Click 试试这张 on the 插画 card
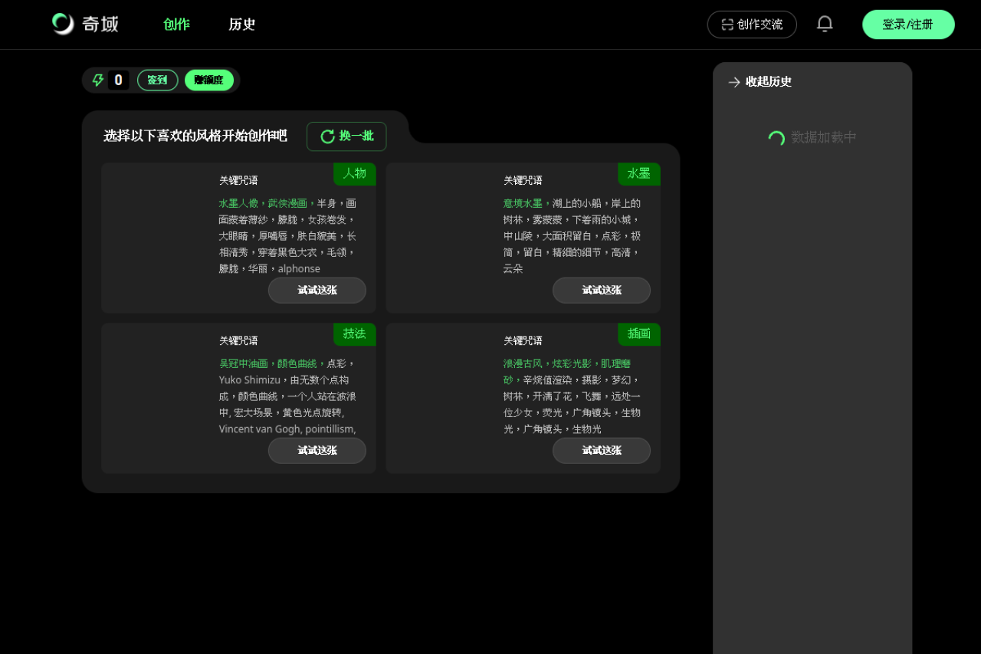The width and height of the screenshot is (981, 654). point(602,451)
